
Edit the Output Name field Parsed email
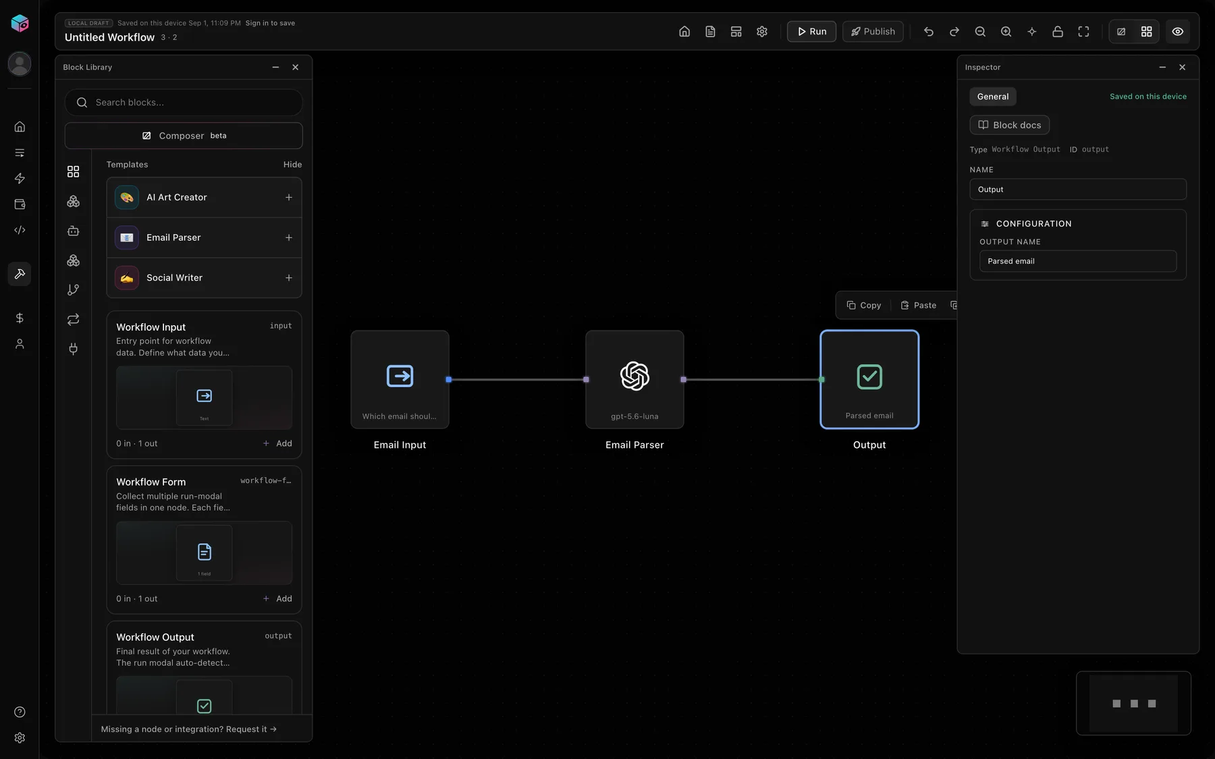click(x=1078, y=262)
